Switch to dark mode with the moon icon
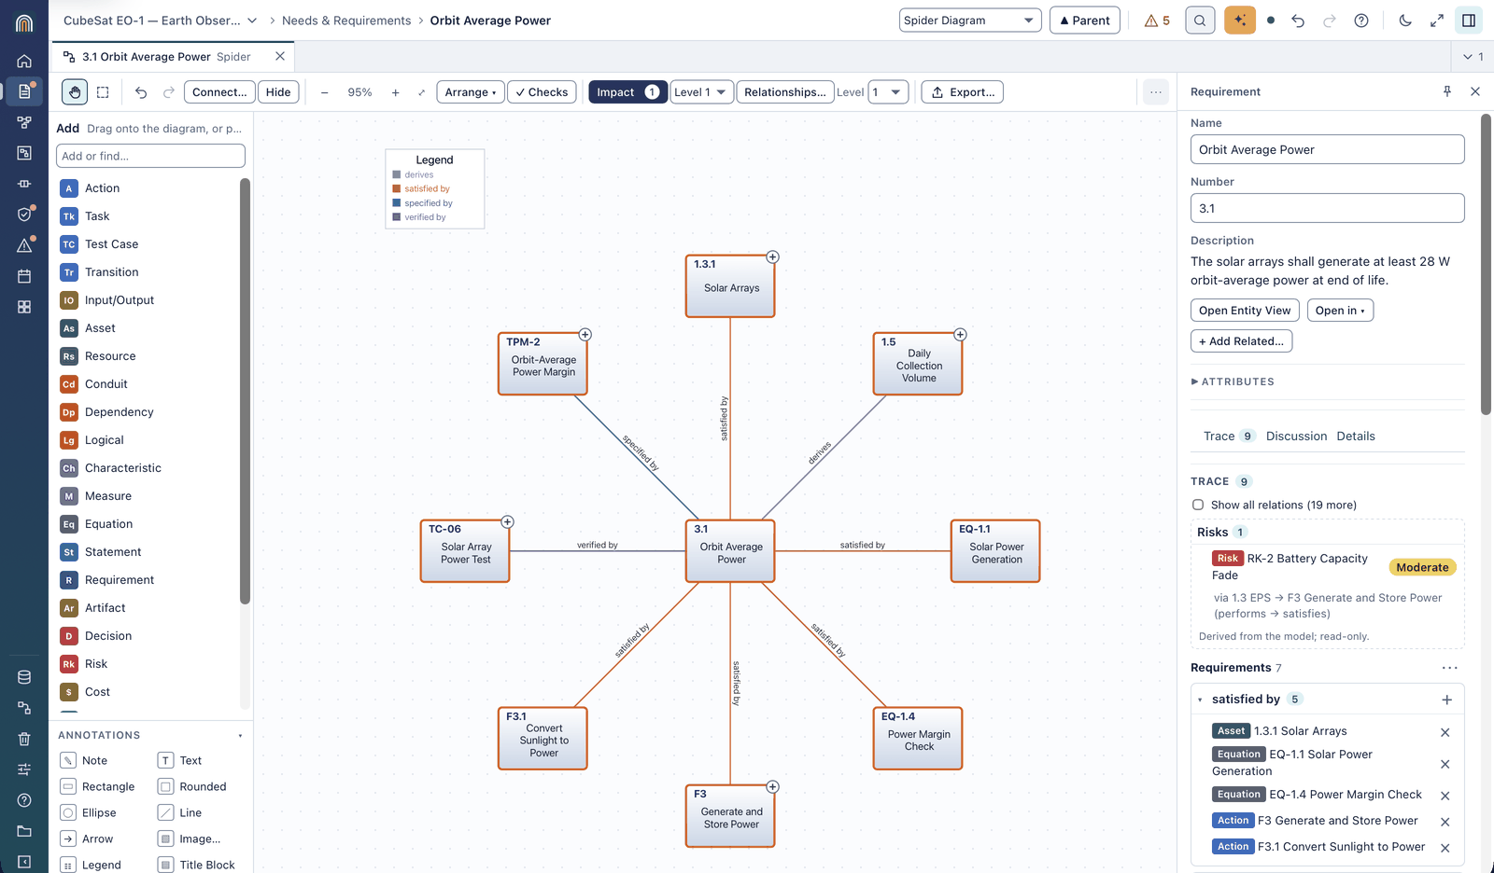 click(1405, 21)
